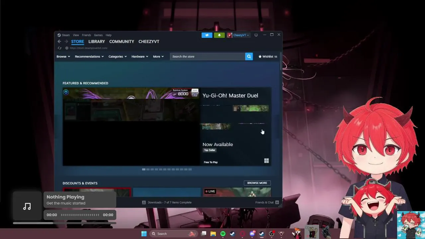The height and width of the screenshot is (239, 425).
Task: Expand the Hardware dropdown
Action: tap(140, 56)
